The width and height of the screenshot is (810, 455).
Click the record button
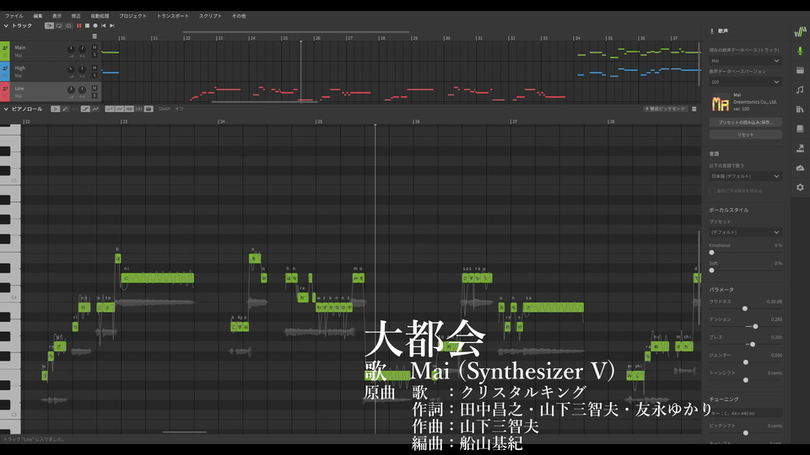point(95,26)
